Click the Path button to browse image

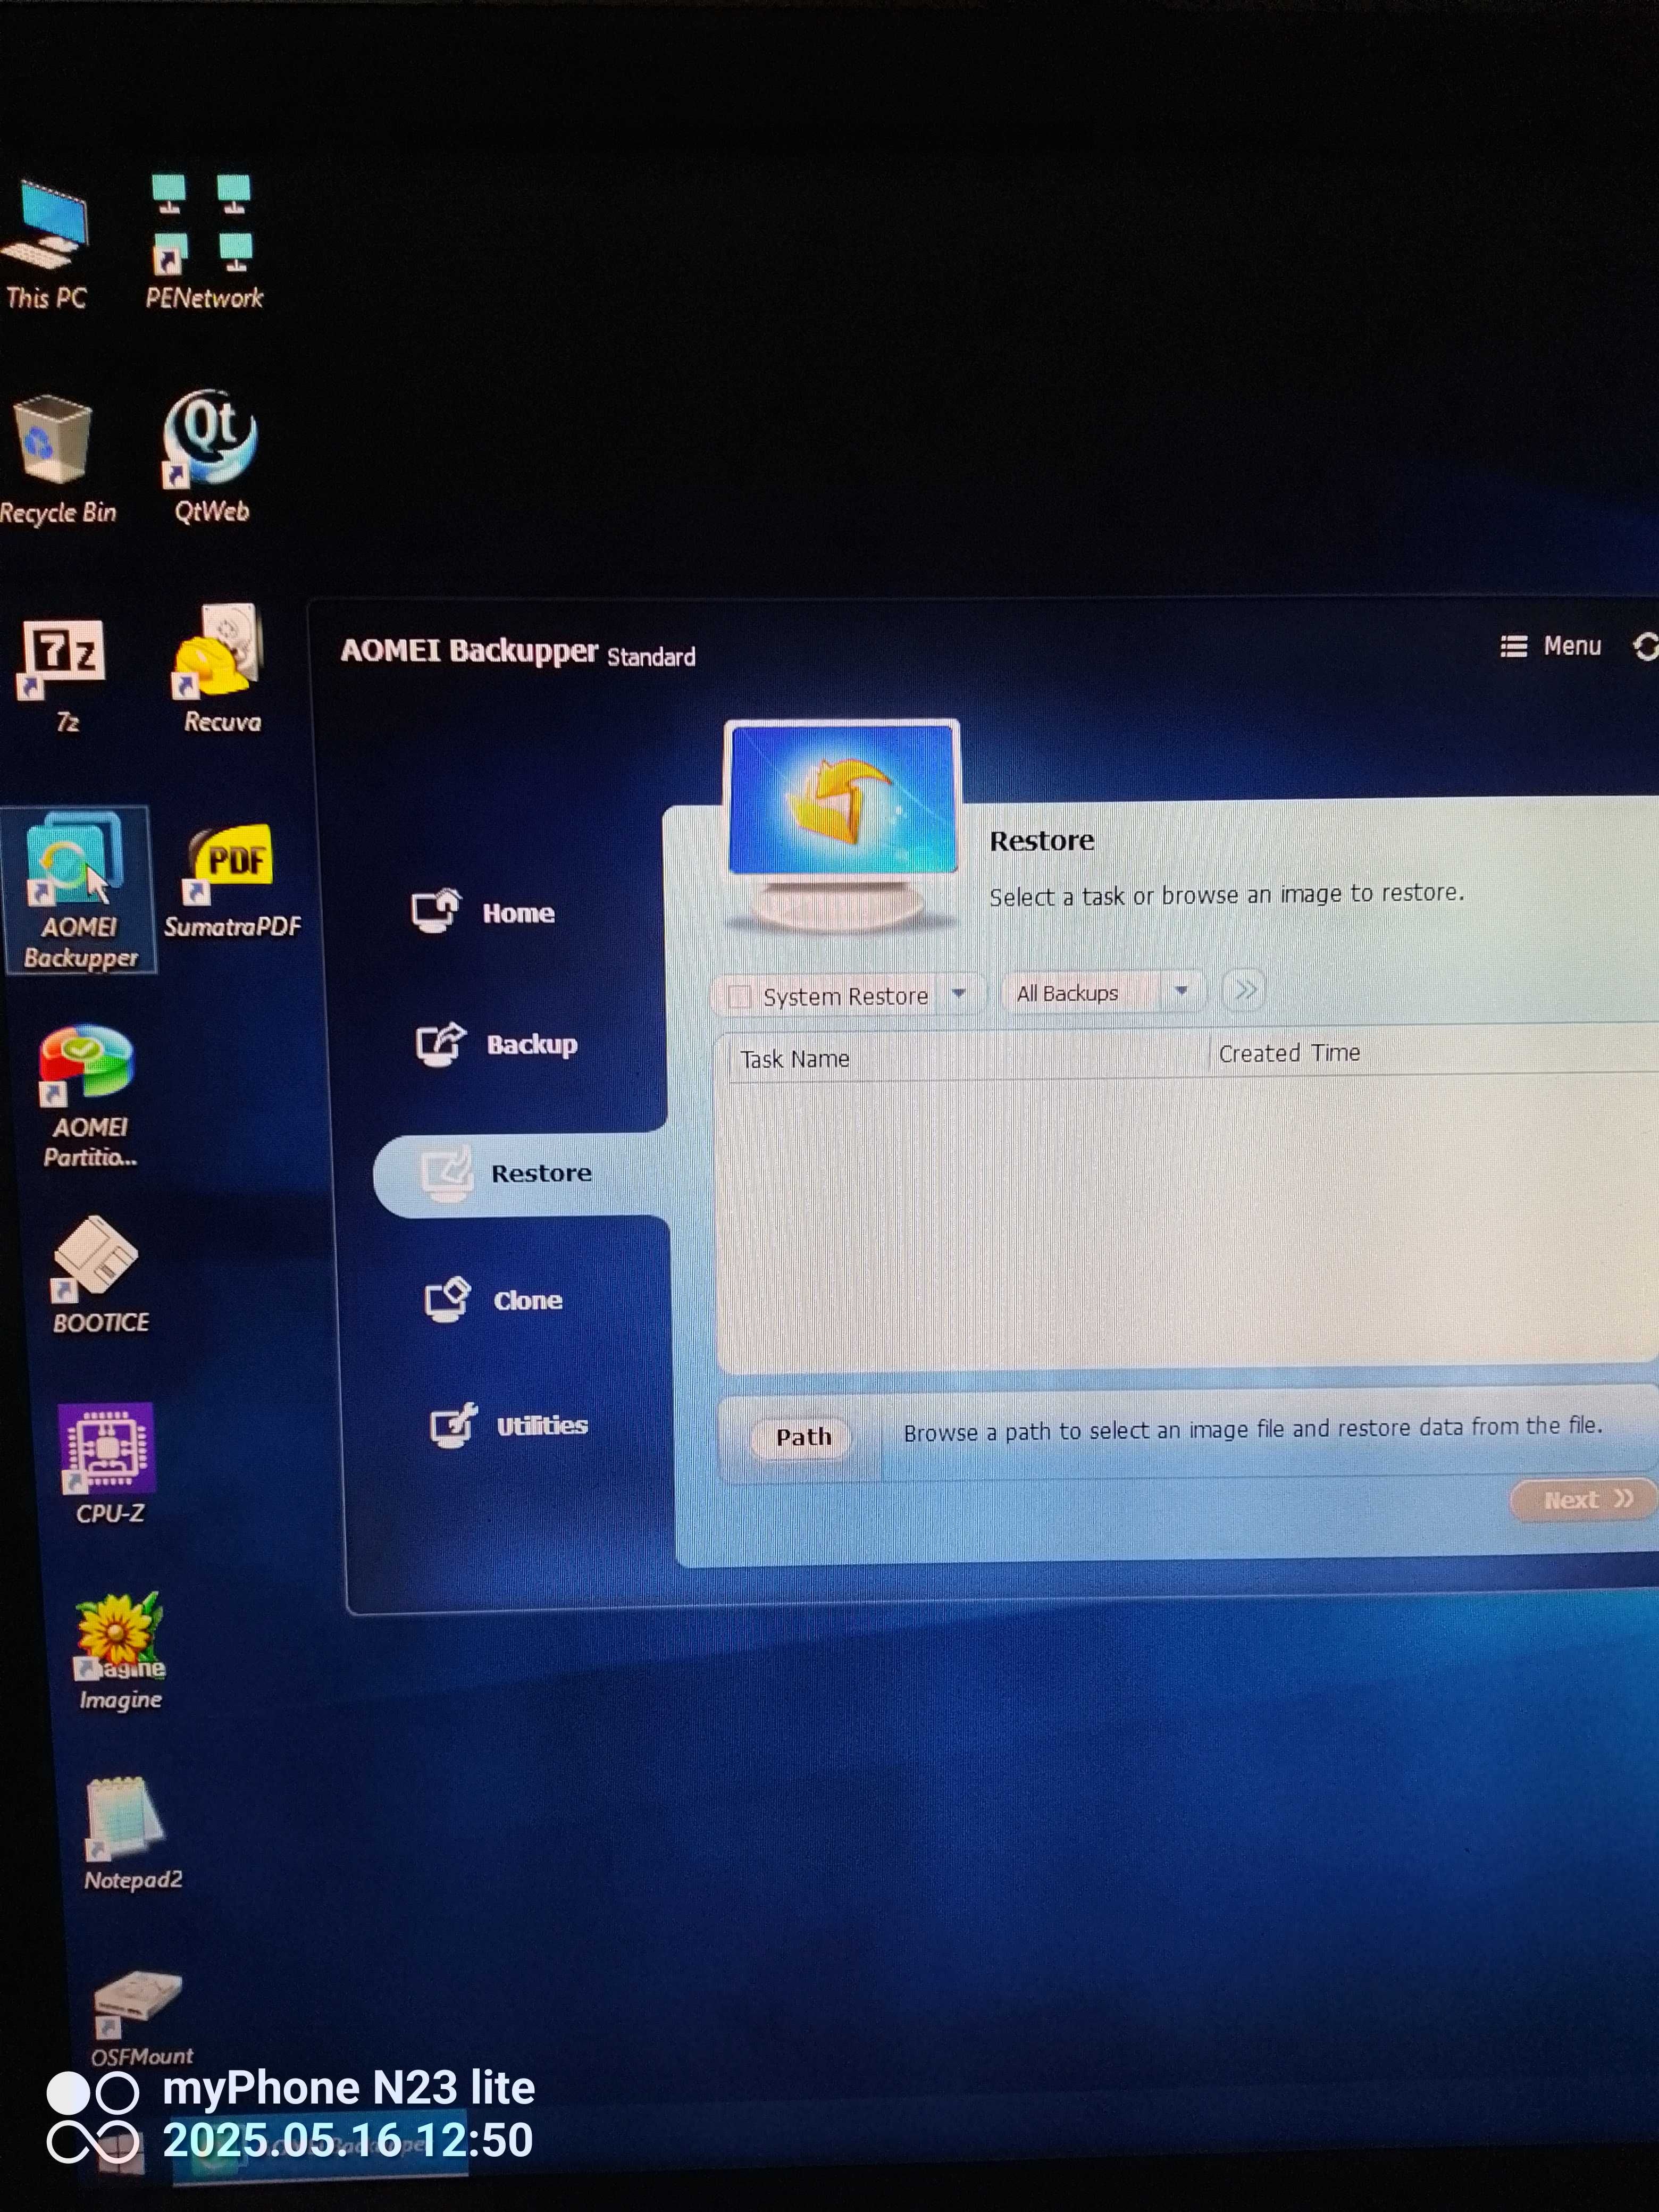coord(802,1437)
